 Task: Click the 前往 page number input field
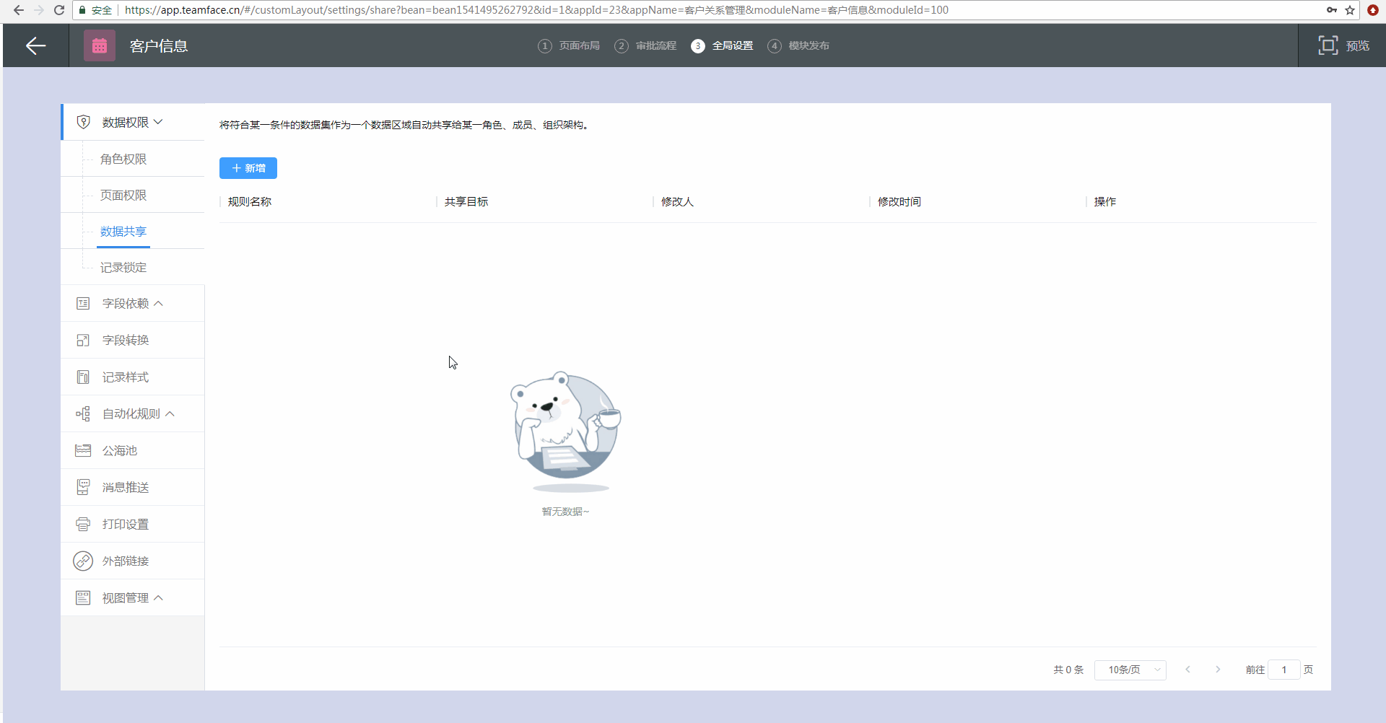[x=1285, y=670]
